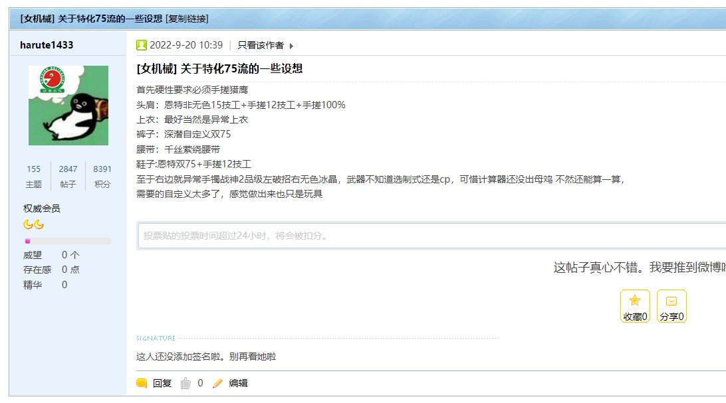Click the post timestamp 2022-9-20 10:39
This screenshot has width=726, height=403.
coord(186,45)
